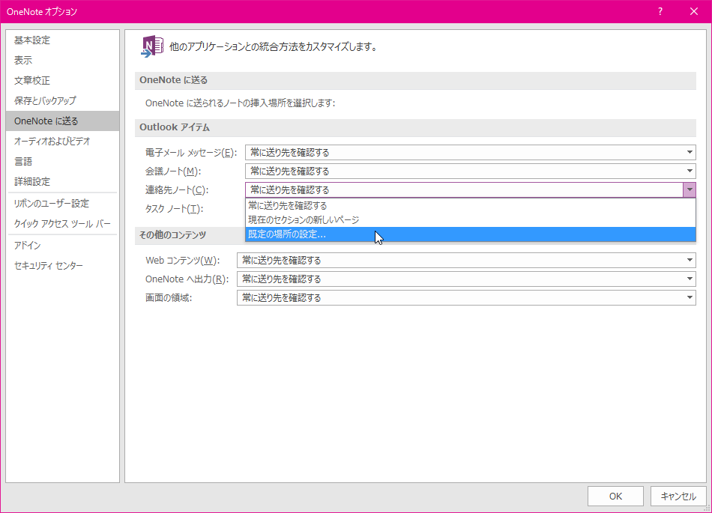Open the アドイン category

click(x=63, y=246)
